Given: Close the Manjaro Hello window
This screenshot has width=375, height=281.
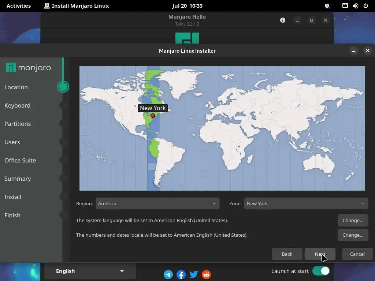Looking at the screenshot, I should tap(326, 20).
